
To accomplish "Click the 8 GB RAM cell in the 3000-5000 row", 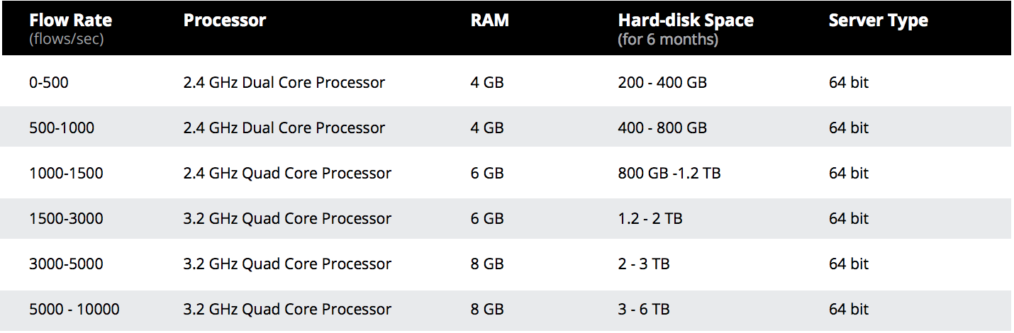I will (487, 264).
